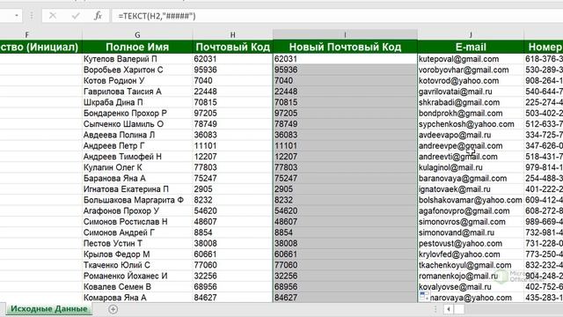Image resolution: width=563 pixels, height=317 pixels.
Task: Select the cell Агафонов Прохор У
Action: click(137, 210)
